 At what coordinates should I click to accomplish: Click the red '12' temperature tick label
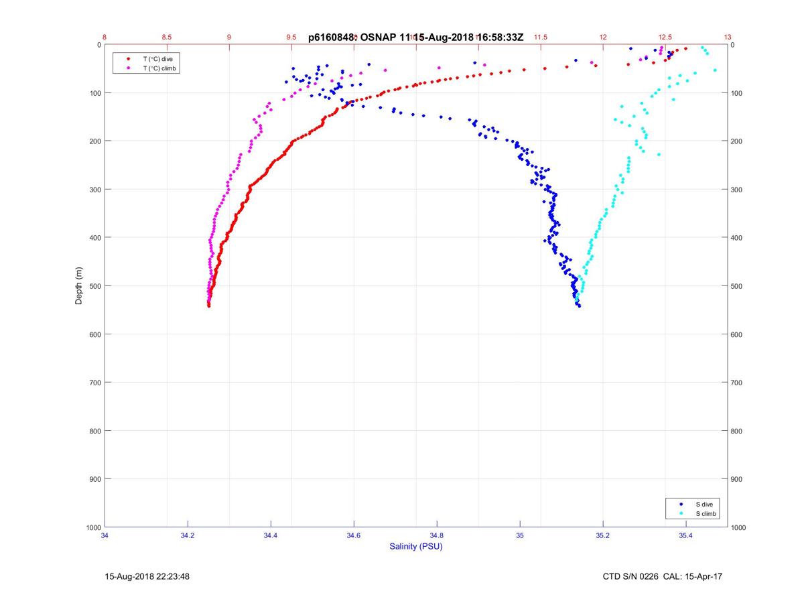tap(603, 38)
